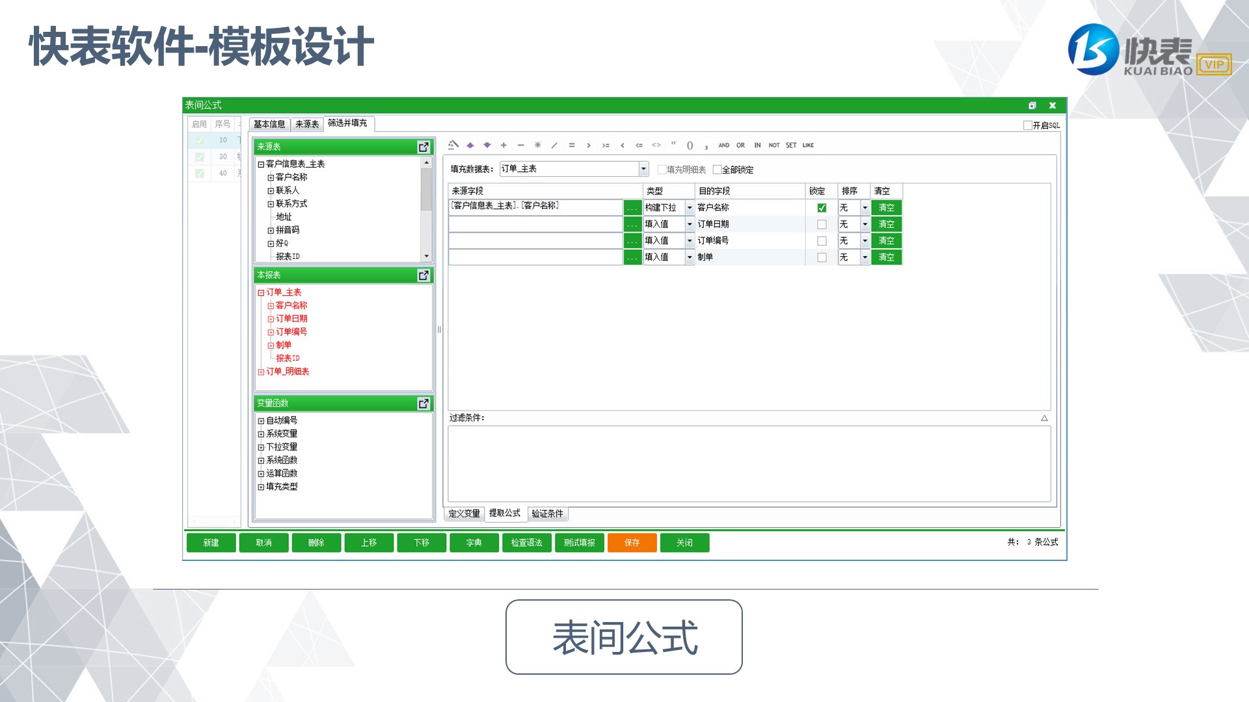Open type dropdown showing 构建下拉
Viewport: 1249px width, 702px height.
click(x=690, y=208)
